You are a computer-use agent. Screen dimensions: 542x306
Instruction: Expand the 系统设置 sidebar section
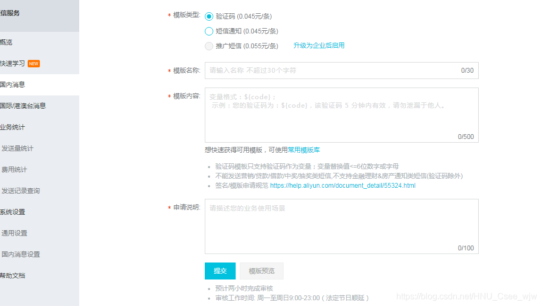click(12, 212)
